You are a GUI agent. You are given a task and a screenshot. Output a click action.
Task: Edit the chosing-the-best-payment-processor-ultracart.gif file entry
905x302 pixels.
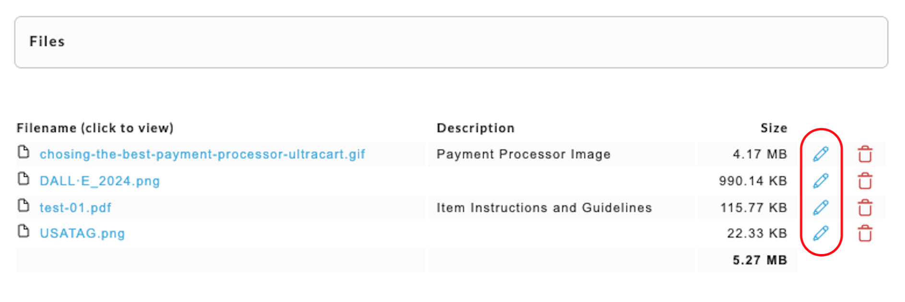pyautogui.click(x=821, y=154)
